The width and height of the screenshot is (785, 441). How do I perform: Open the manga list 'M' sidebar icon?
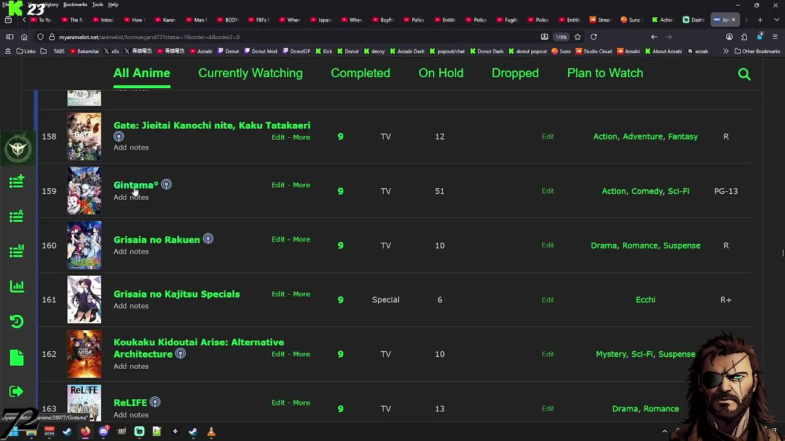pyautogui.click(x=17, y=251)
